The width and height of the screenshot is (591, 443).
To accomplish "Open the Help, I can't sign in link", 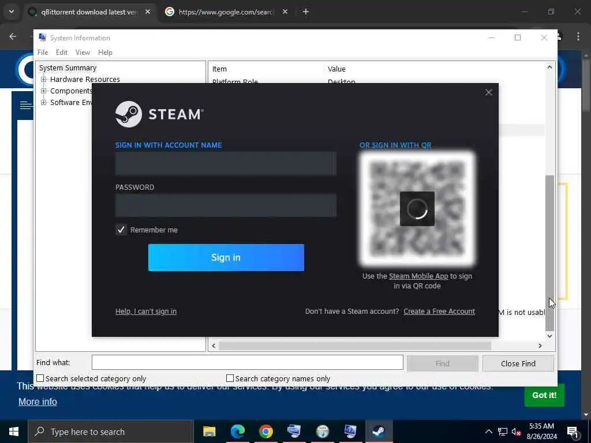I will (x=146, y=311).
